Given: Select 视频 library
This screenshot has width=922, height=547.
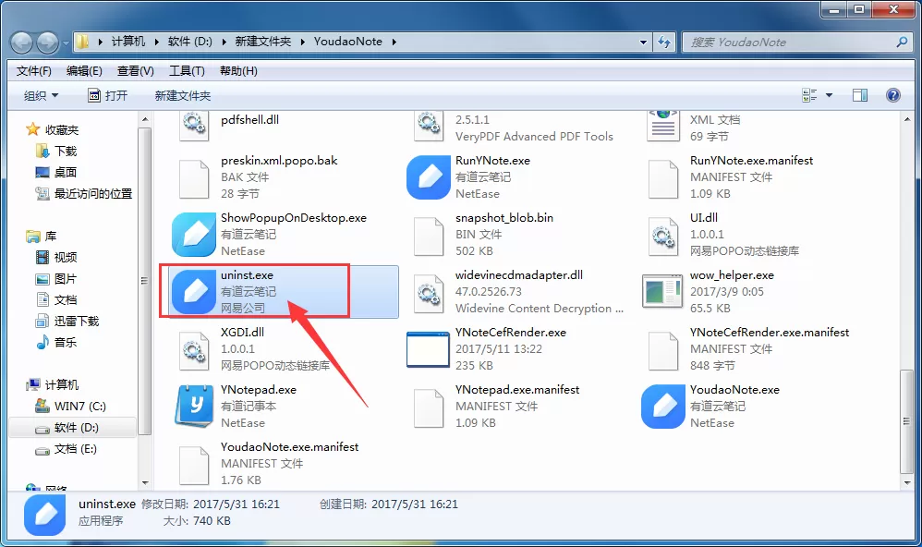Looking at the screenshot, I should pyautogui.click(x=57, y=258).
